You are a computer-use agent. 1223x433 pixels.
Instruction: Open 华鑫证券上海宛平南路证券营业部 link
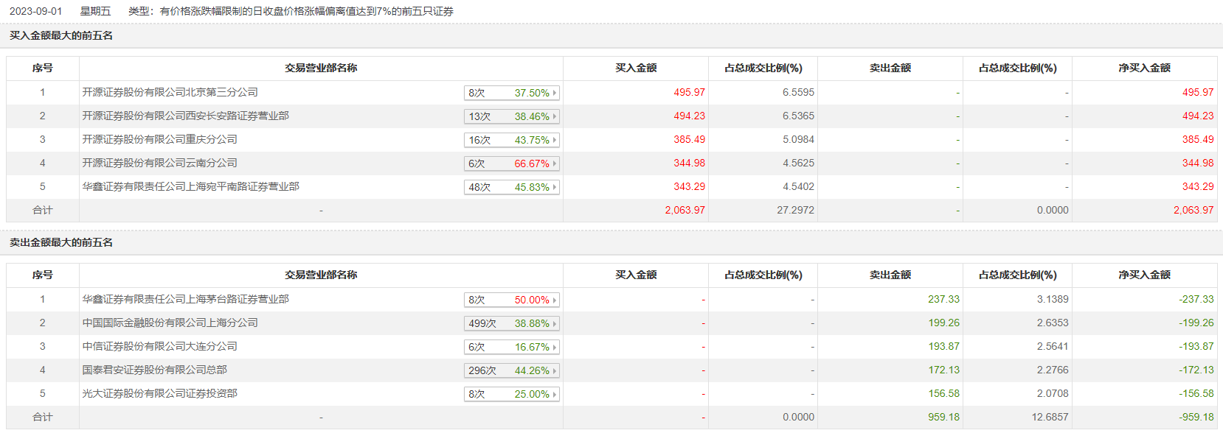[x=191, y=186]
